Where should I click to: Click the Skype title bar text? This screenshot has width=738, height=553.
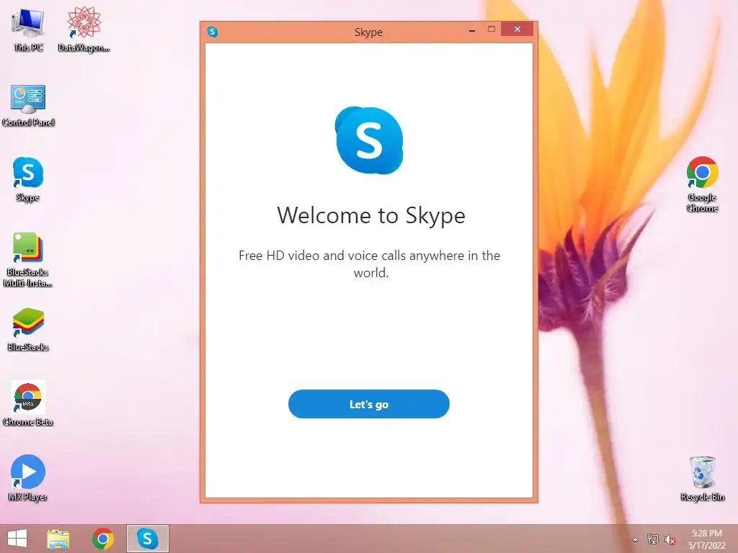[368, 32]
